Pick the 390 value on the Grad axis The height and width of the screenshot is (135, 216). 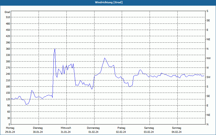tap(8, 43)
